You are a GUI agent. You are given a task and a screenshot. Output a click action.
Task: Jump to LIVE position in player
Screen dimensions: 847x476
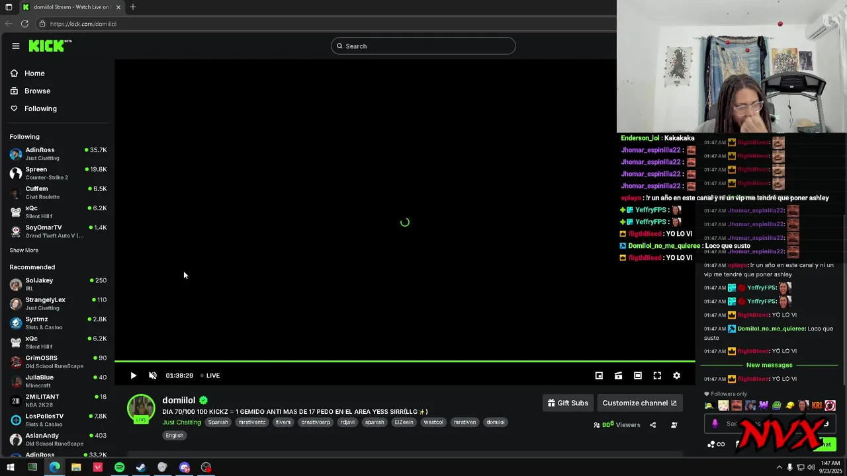point(210,376)
